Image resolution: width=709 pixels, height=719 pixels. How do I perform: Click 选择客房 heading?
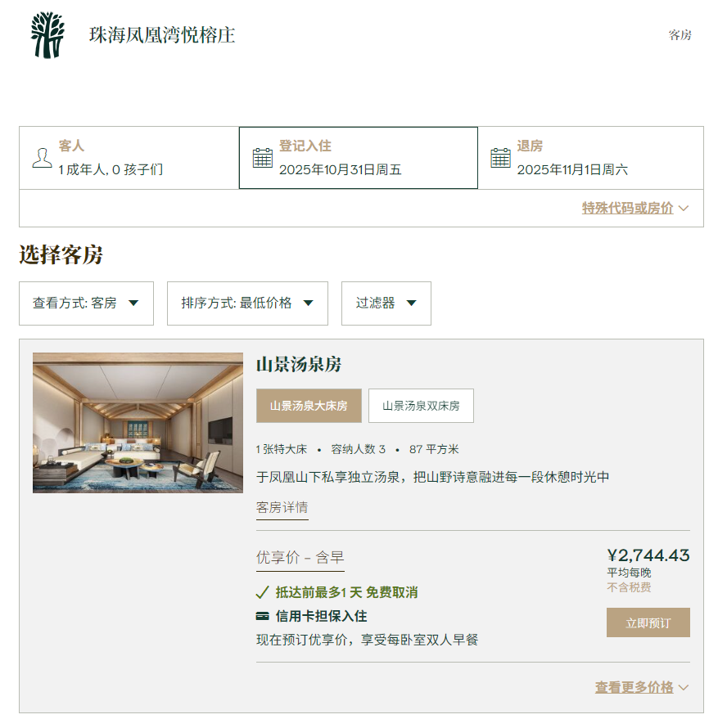coord(61,255)
